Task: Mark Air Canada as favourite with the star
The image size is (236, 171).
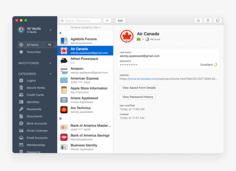Action: tap(198, 20)
